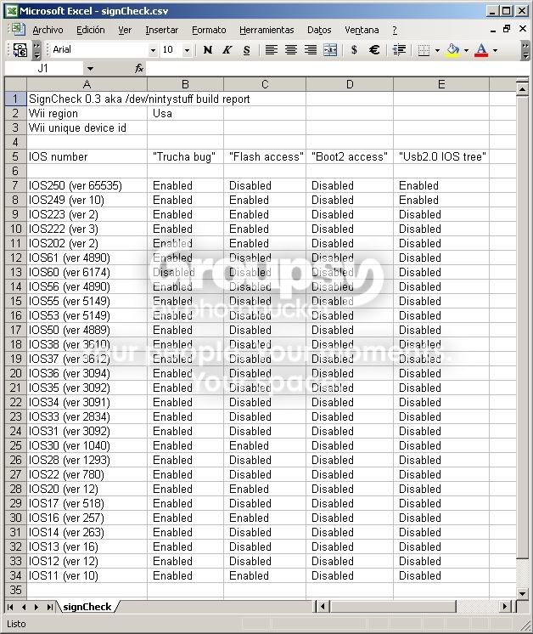Viewport: 533px width, 634px height.
Task: Toggle Underline (S) formatting
Action: click(x=246, y=50)
